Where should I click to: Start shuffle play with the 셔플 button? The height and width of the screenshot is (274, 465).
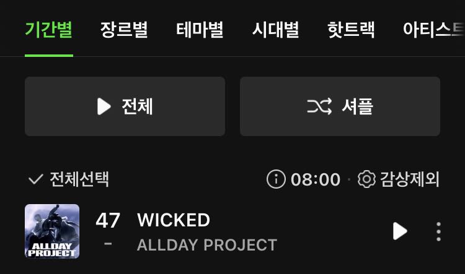coord(340,106)
